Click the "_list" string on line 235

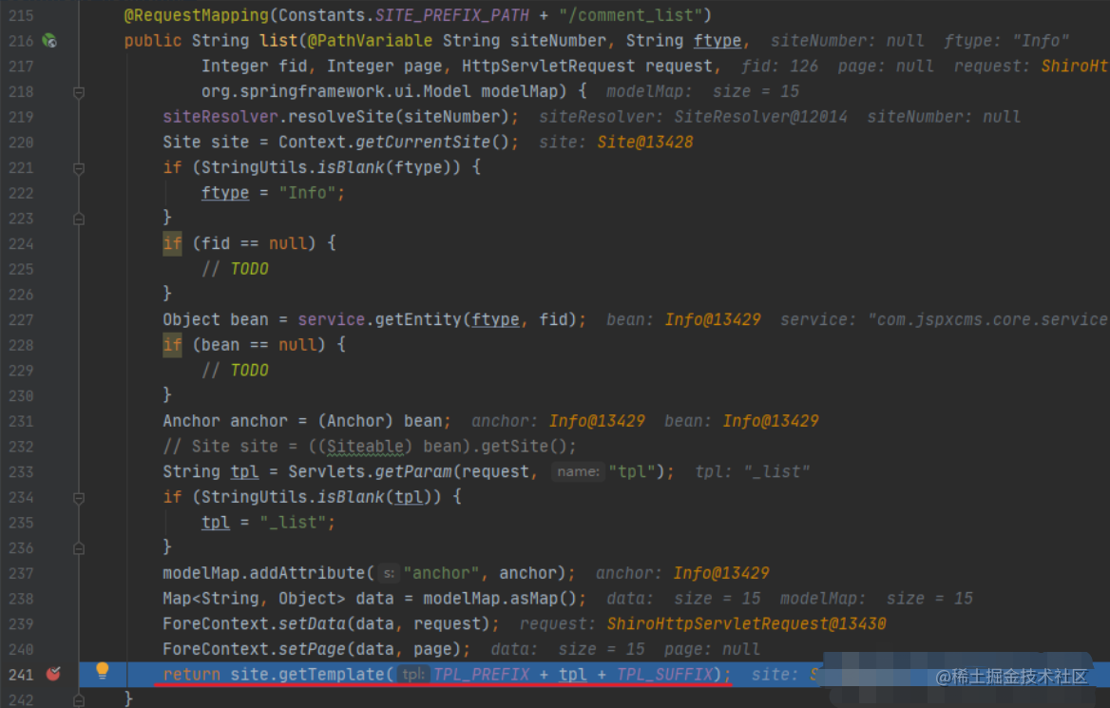(x=293, y=523)
